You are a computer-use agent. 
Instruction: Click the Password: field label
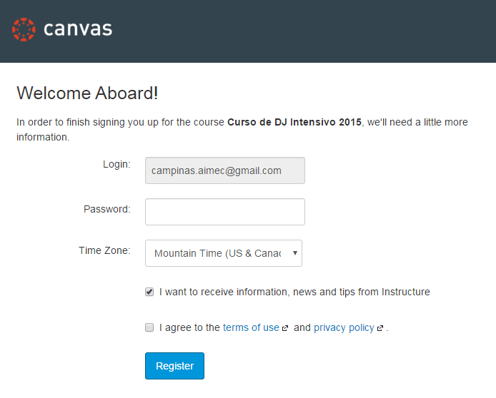click(107, 209)
